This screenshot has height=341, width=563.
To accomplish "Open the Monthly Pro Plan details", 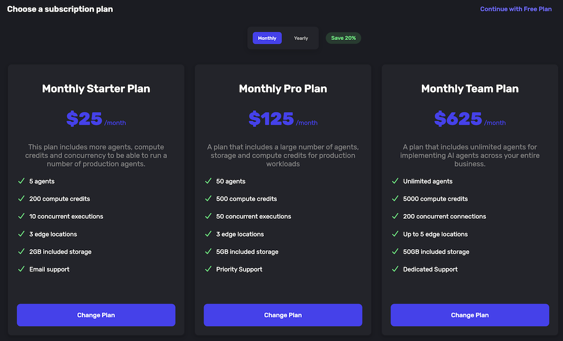I will coord(283,89).
